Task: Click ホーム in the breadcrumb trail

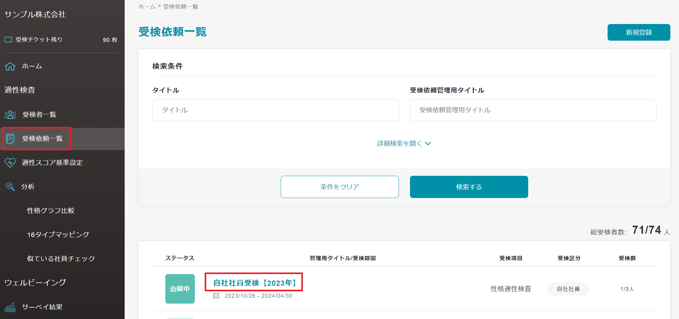Action: (x=147, y=6)
